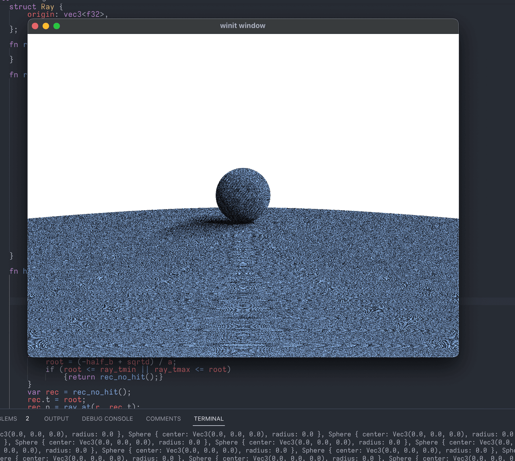The height and width of the screenshot is (461, 515).
Task: Select the COMMENTS tab
Action: coord(163,419)
